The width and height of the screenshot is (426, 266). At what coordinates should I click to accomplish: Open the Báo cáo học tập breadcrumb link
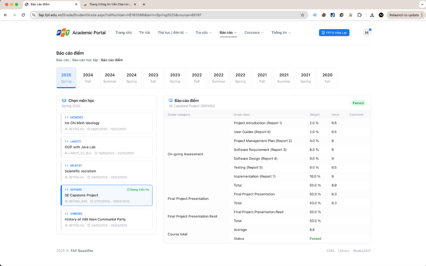(x=85, y=60)
